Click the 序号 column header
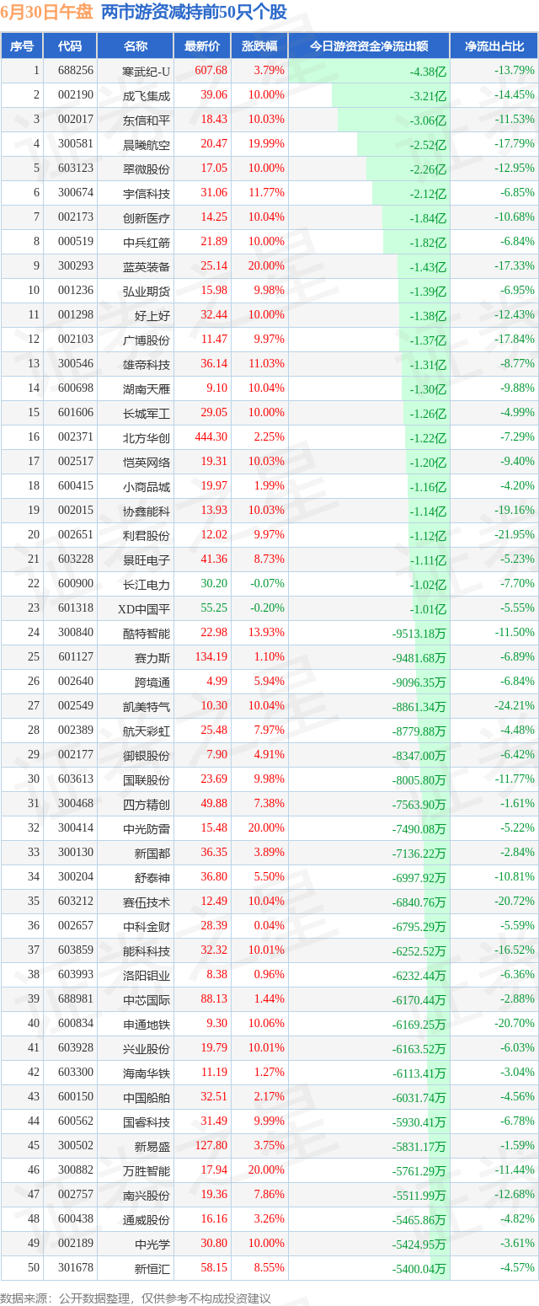The height and width of the screenshot is (1306, 539). point(22,46)
